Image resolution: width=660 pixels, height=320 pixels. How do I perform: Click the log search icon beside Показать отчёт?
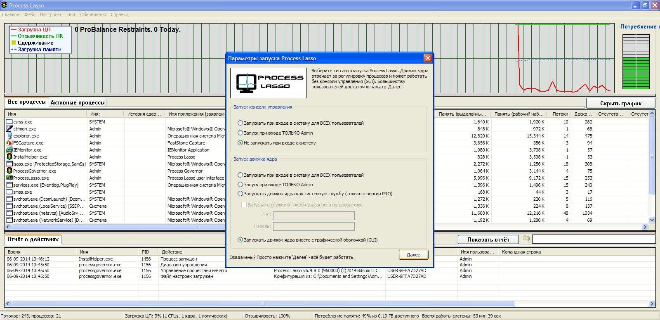pyautogui.click(x=526, y=239)
